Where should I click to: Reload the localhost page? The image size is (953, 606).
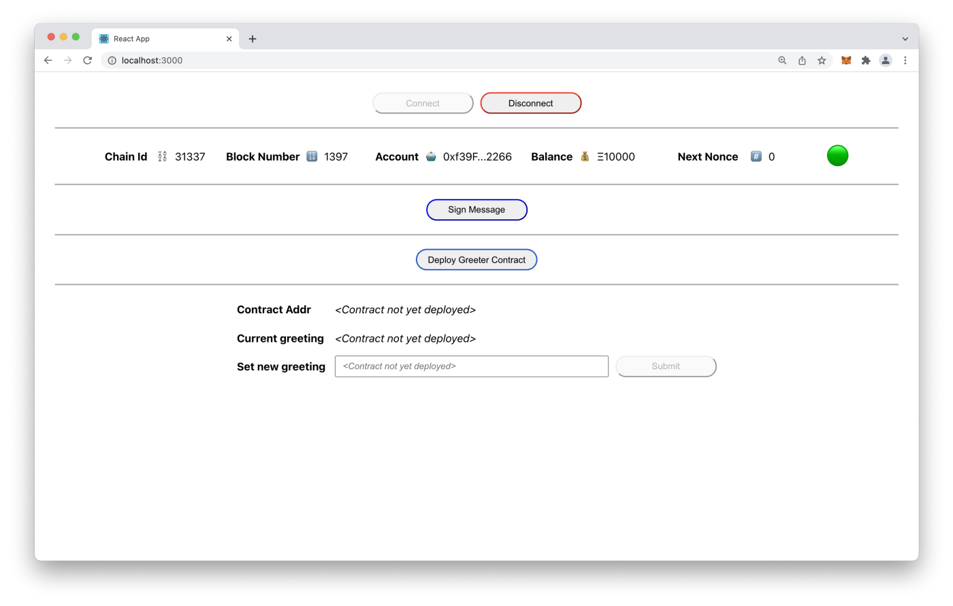88,61
